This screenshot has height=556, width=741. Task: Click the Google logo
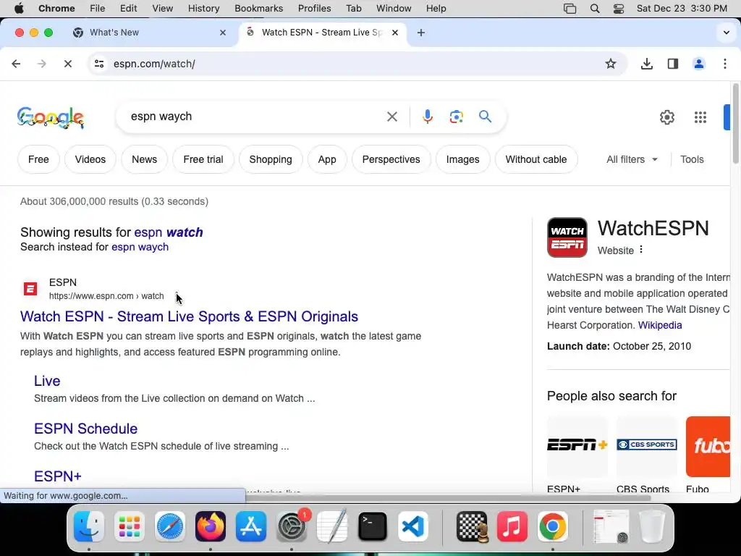(51, 118)
